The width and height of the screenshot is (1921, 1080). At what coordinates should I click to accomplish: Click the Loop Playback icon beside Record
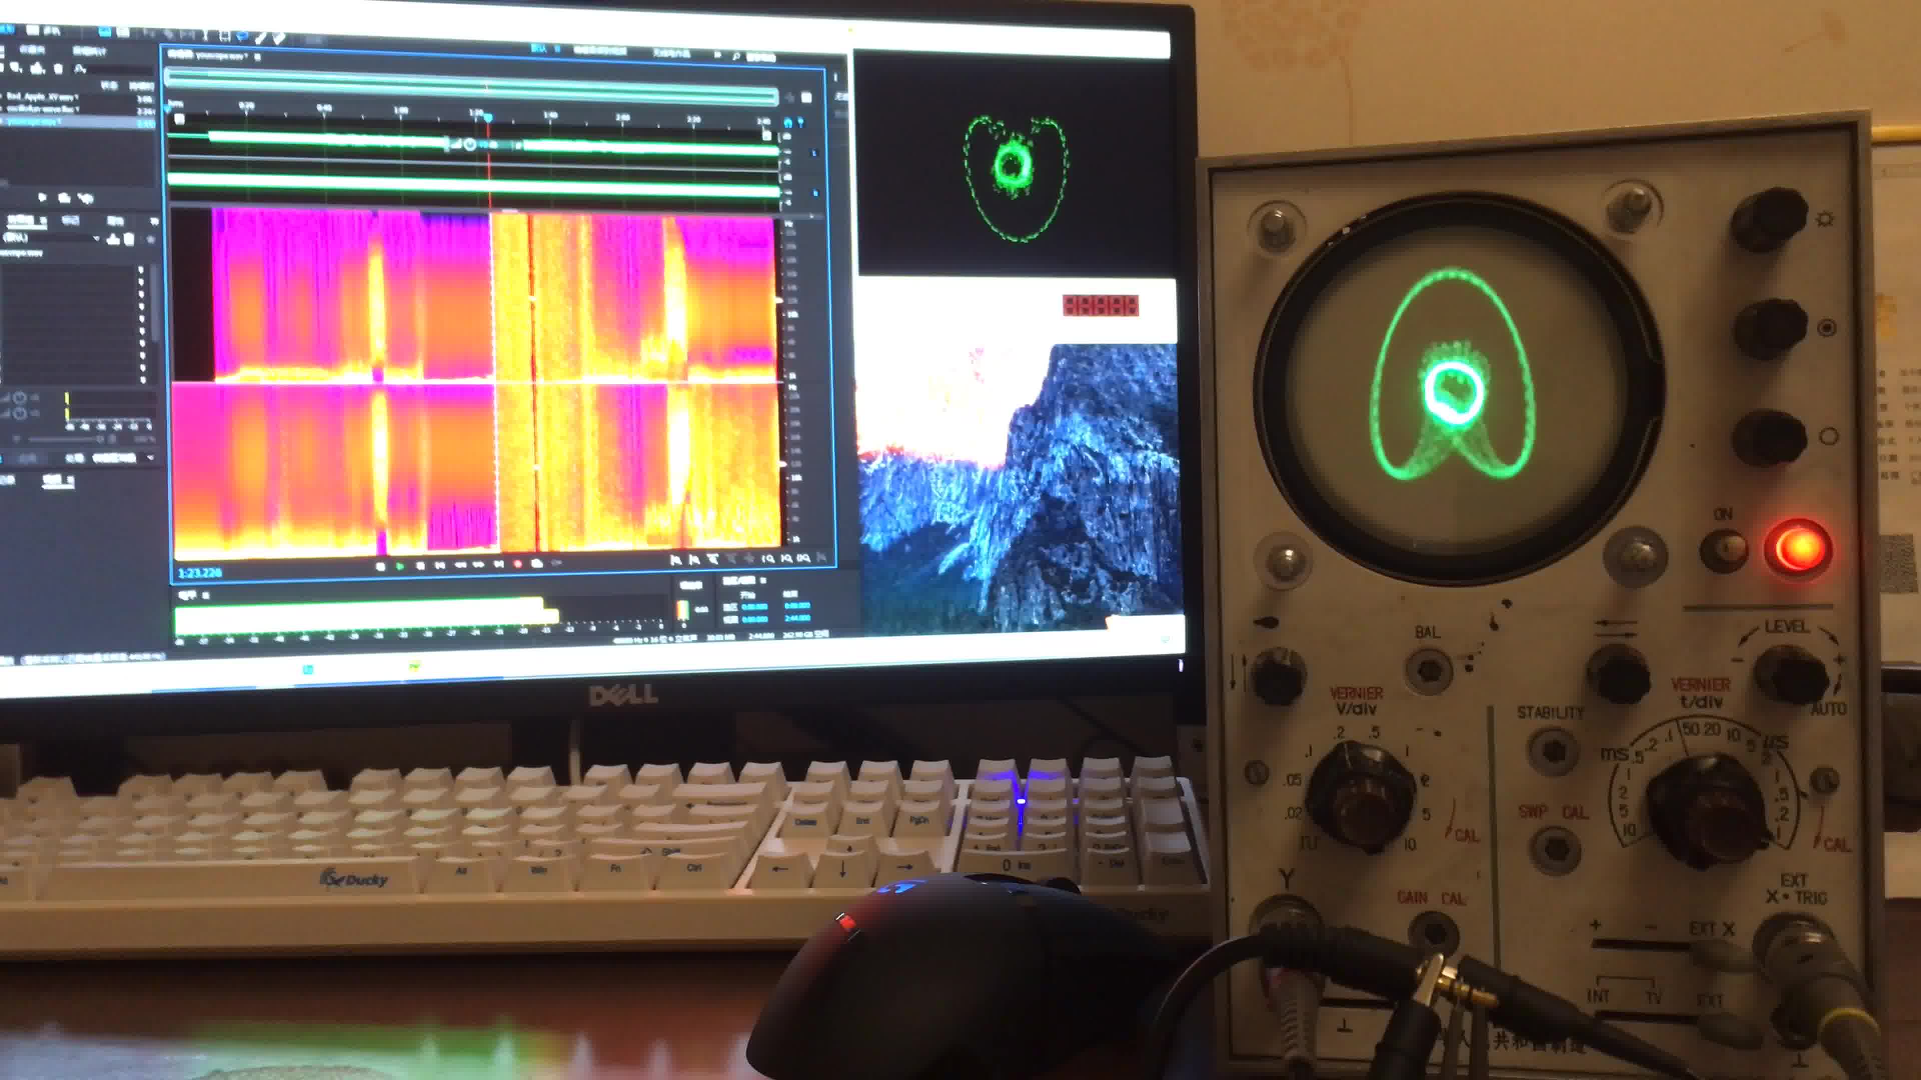click(536, 563)
